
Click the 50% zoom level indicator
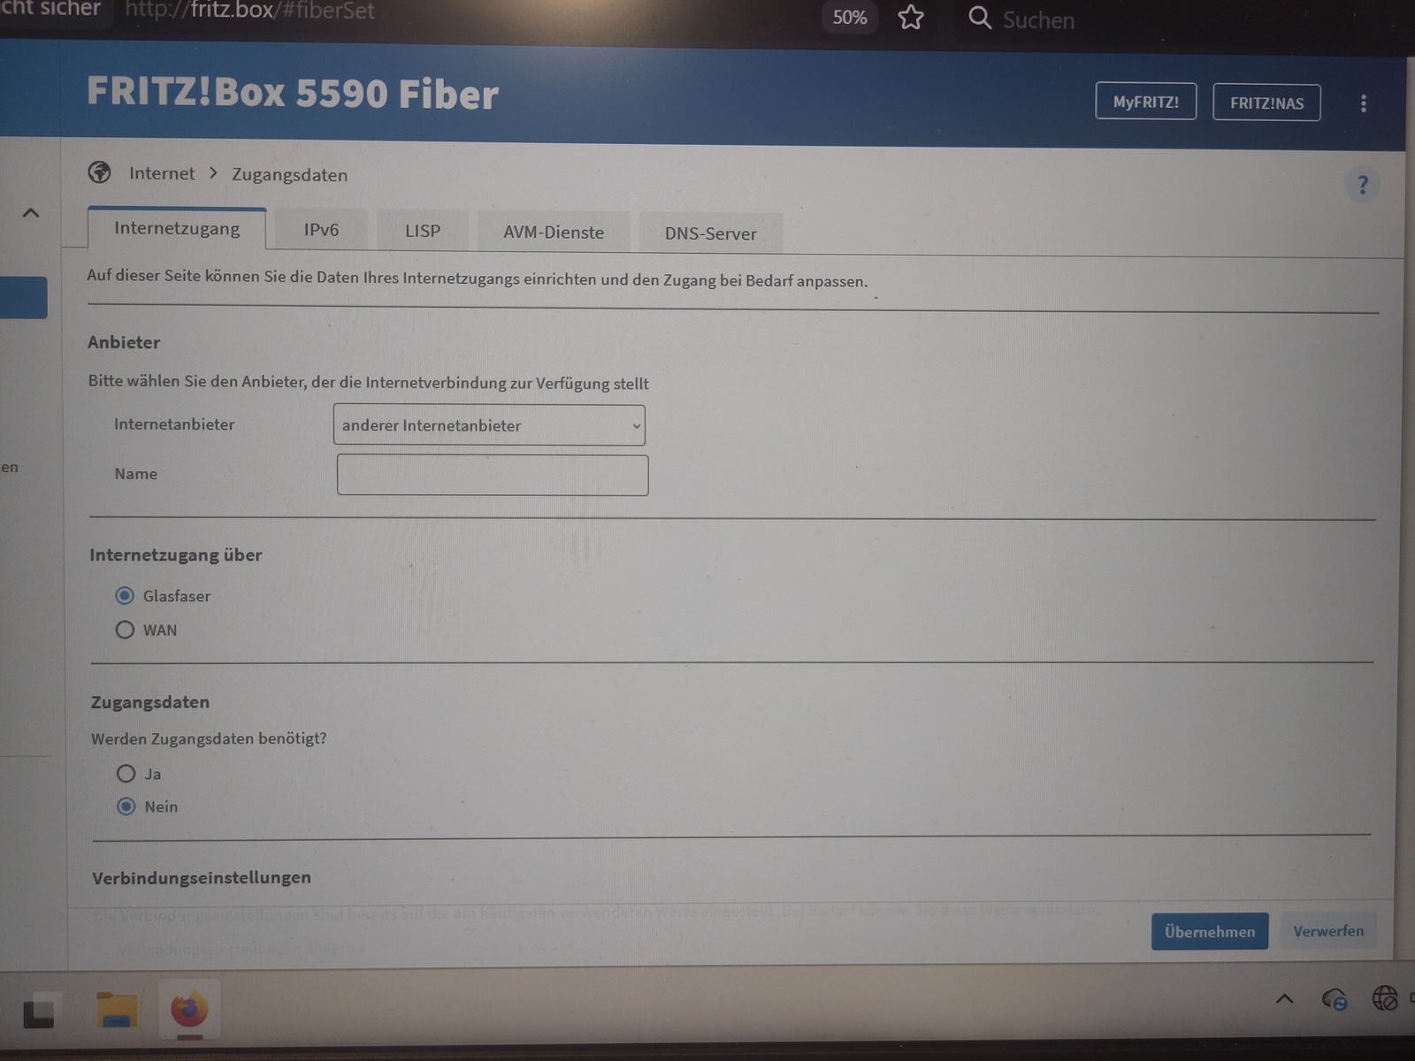tap(850, 18)
